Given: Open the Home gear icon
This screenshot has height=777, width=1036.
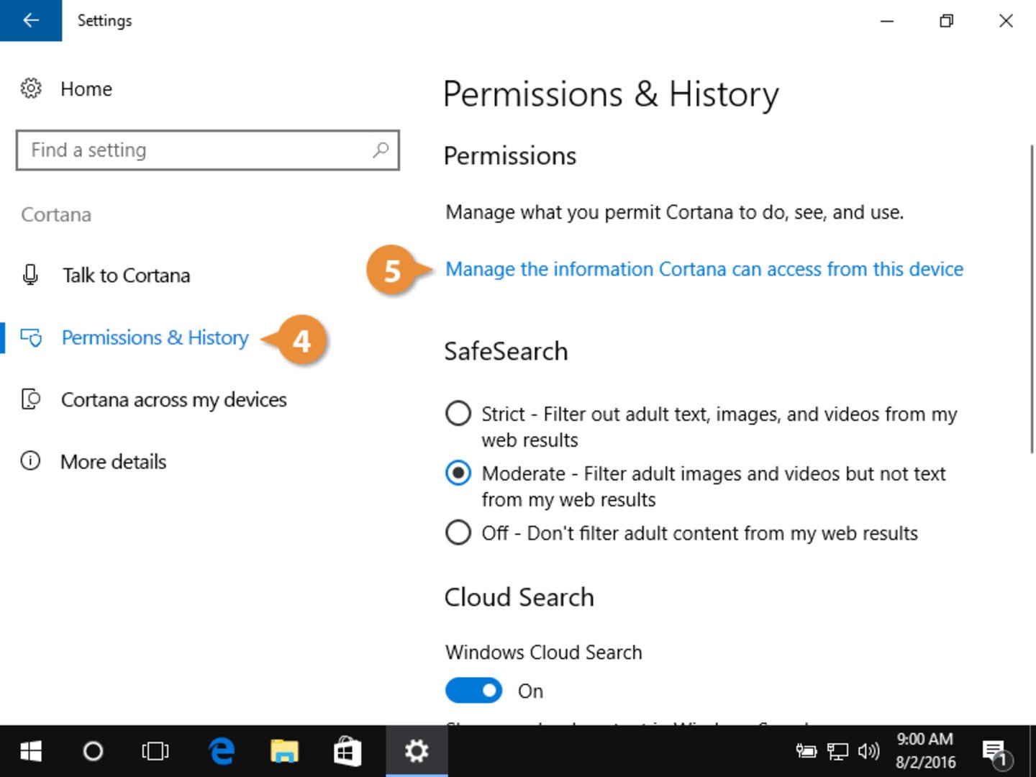Looking at the screenshot, I should pyautogui.click(x=30, y=88).
